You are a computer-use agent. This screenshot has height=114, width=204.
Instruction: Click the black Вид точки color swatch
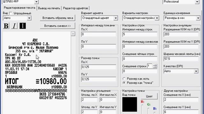coord(130,104)
